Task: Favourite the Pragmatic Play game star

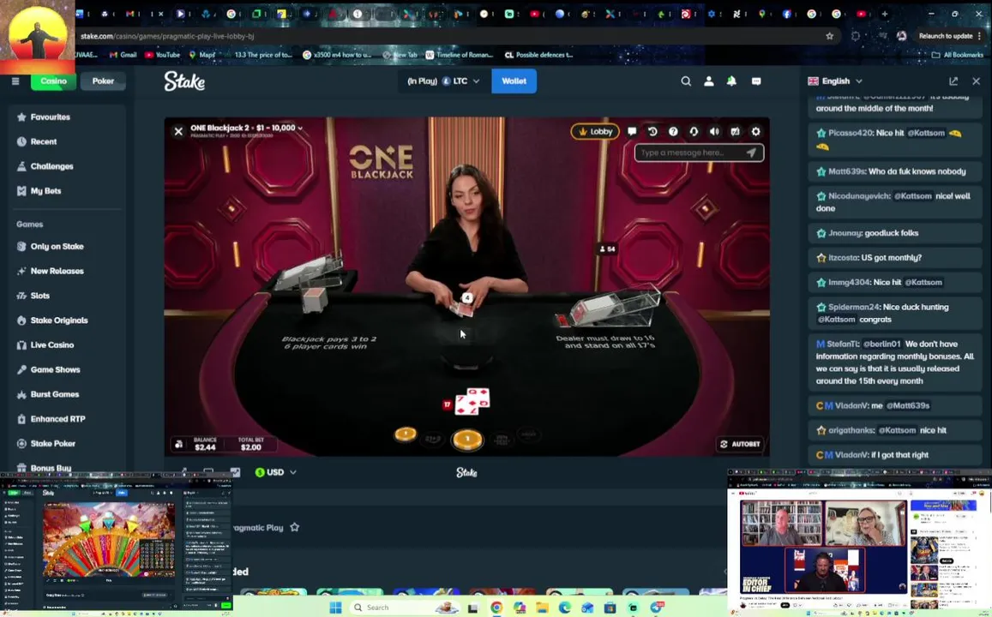Action: pyautogui.click(x=295, y=527)
